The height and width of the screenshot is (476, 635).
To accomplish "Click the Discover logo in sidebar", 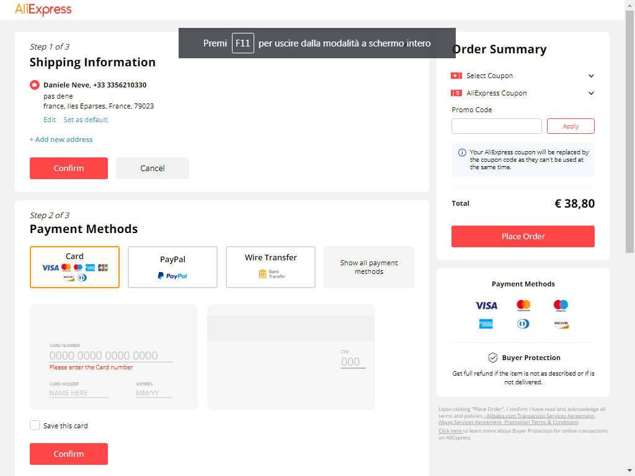I will click(x=561, y=324).
